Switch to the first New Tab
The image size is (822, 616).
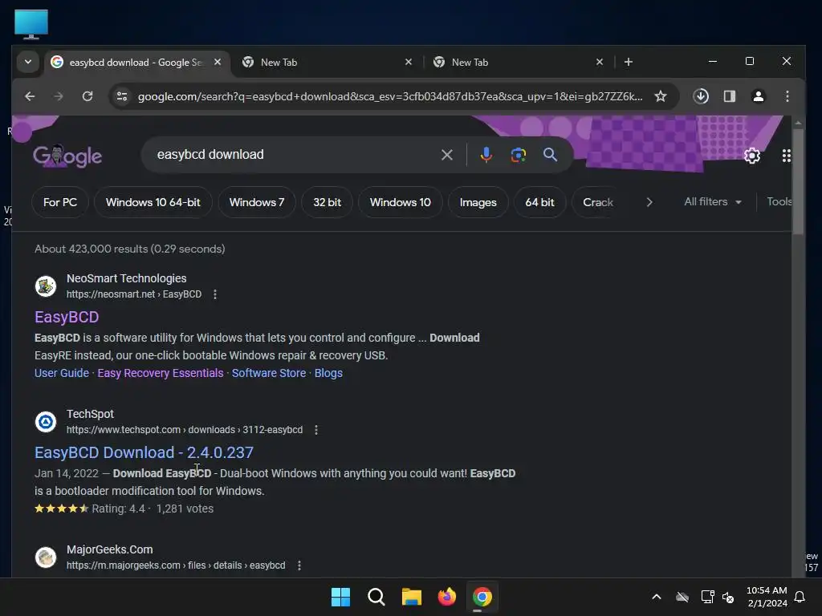pos(326,63)
